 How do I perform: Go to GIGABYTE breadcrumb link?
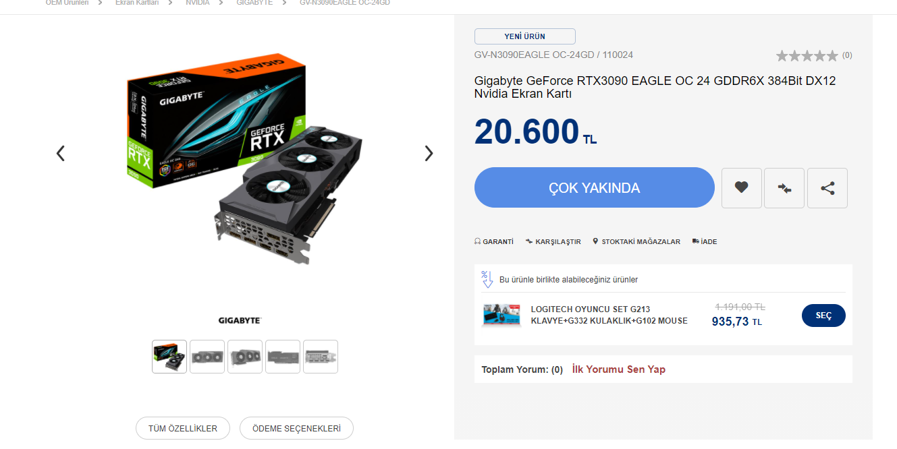pyautogui.click(x=254, y=3)
